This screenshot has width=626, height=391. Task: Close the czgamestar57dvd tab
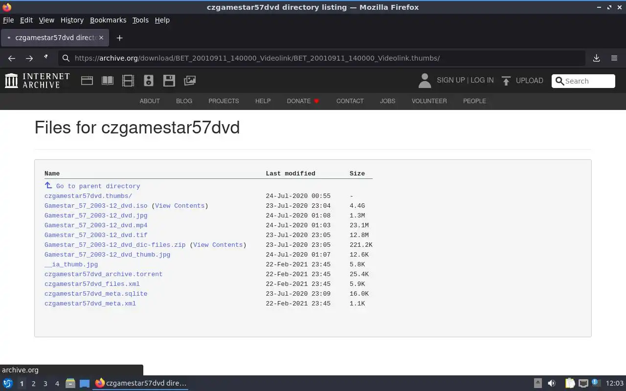pyautogui.click(x=101, y=38)
